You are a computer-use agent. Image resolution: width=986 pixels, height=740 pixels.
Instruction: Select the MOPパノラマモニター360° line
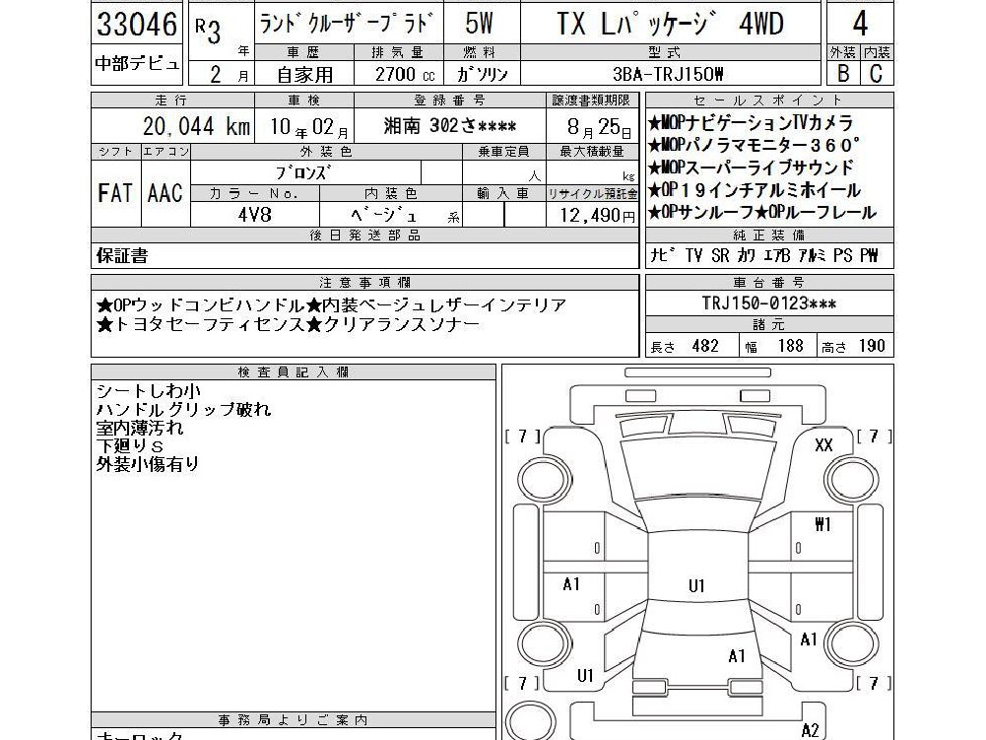[x=753, y=146]
